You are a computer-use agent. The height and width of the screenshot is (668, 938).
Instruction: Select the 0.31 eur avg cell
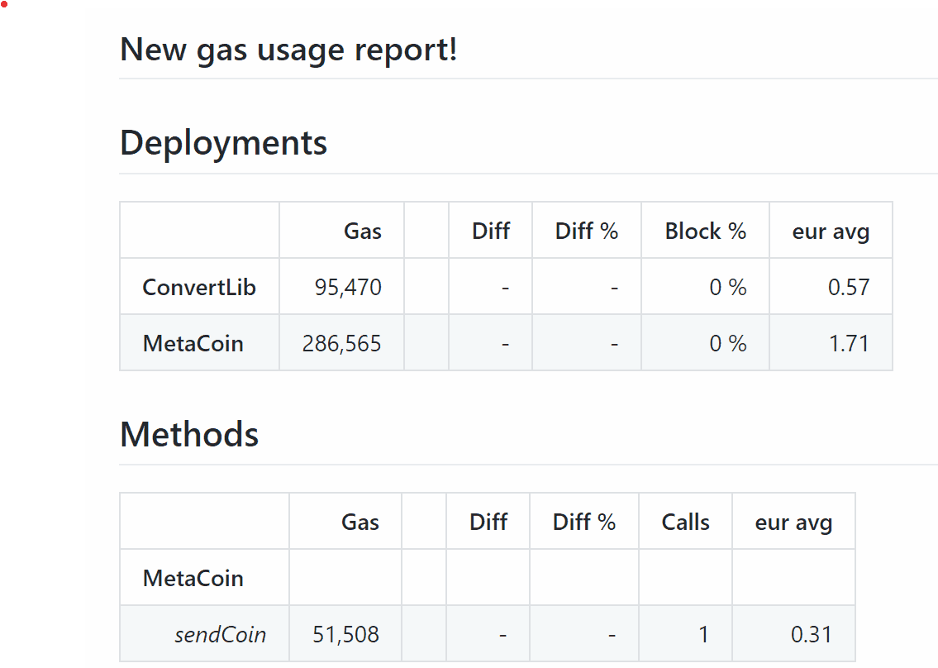811,634
